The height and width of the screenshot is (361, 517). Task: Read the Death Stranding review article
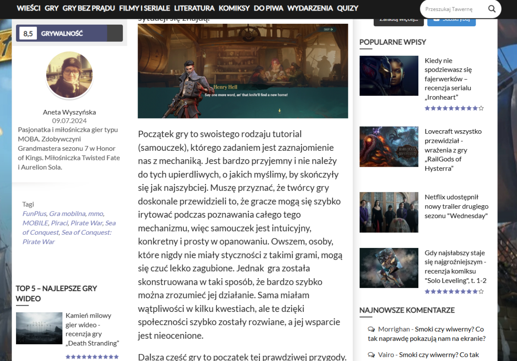92,329
